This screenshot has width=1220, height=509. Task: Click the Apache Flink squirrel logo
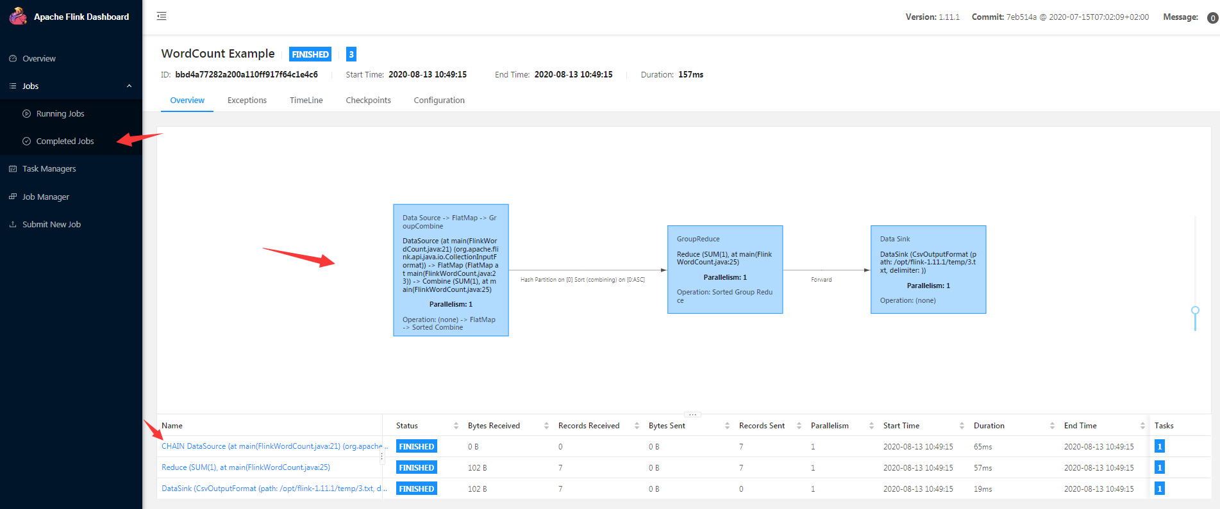(x=18, y=16)
